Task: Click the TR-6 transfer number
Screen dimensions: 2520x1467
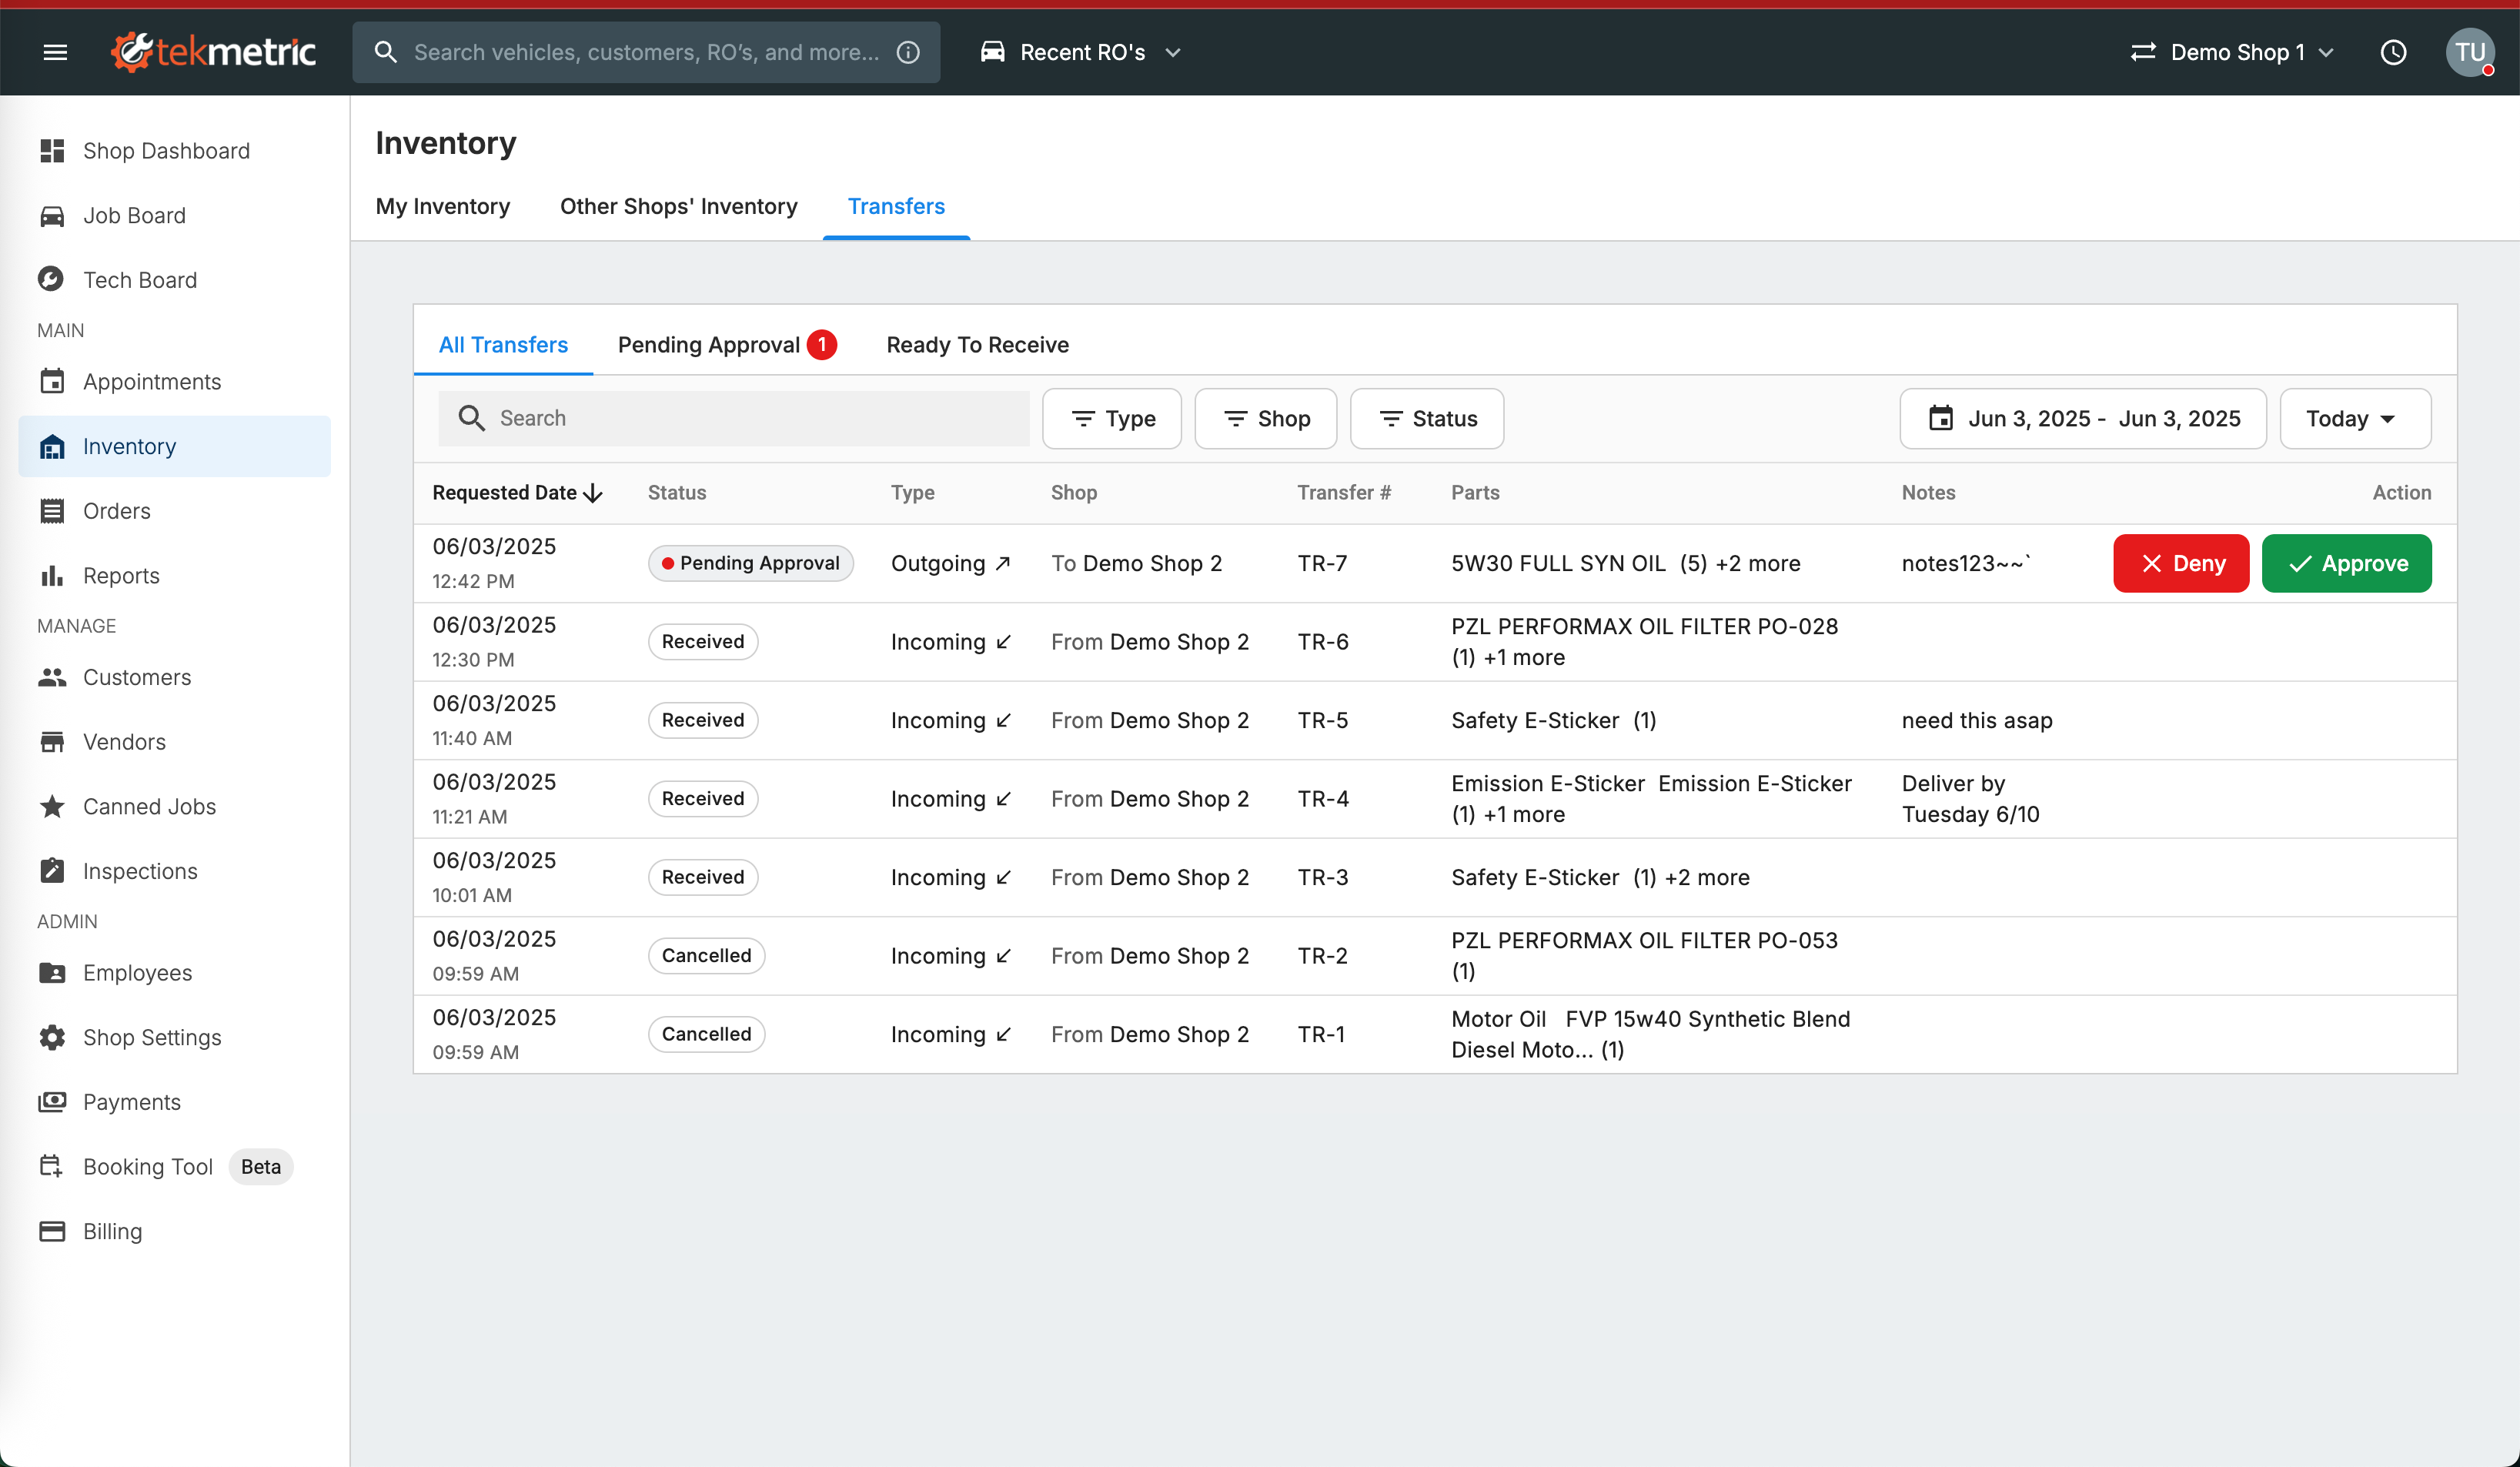Action: (x=1323, y=641)
